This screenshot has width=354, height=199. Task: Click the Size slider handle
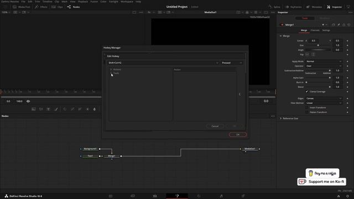coord(318,45)
